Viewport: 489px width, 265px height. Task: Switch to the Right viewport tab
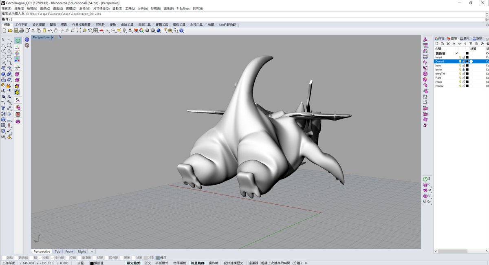81,252
